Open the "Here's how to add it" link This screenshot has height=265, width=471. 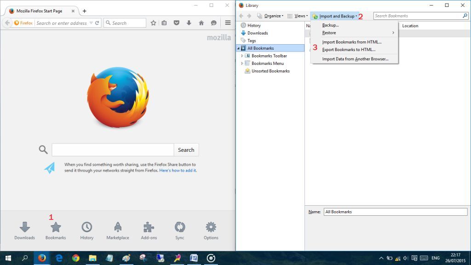pos(178,170)
